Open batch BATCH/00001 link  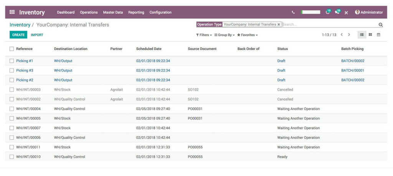(353, 70)
